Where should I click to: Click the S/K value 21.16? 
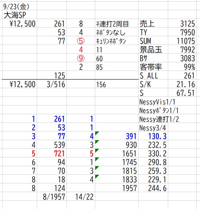click(186, 85)
